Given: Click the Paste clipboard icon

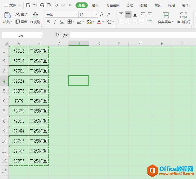Looking at the screenshot, I should pyautogui.click(x=7, y=15).
